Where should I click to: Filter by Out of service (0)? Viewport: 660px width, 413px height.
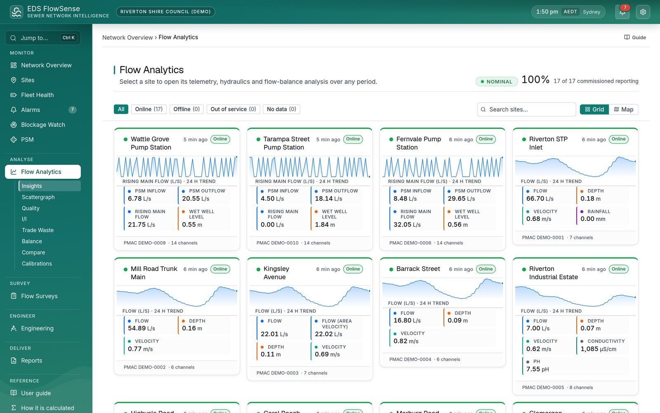[233, 109]
